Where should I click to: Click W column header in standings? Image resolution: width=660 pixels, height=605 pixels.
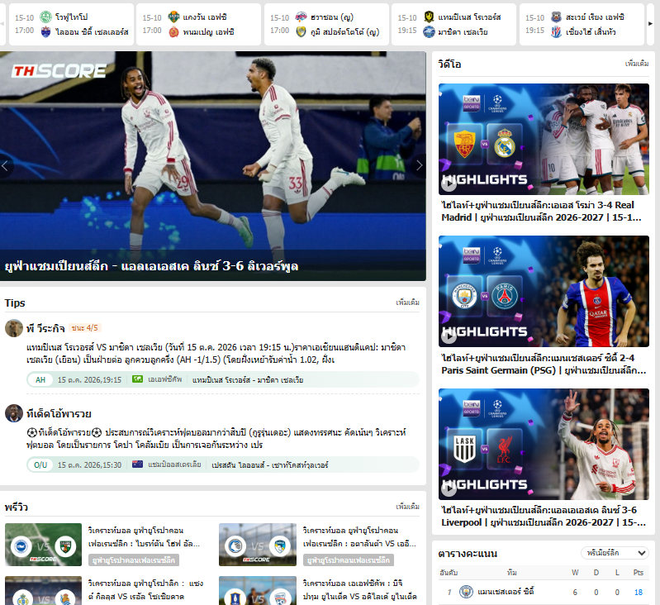tap(575, 572)
